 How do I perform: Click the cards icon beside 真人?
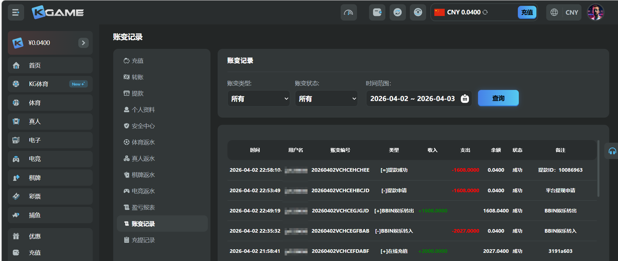(16, 122)
